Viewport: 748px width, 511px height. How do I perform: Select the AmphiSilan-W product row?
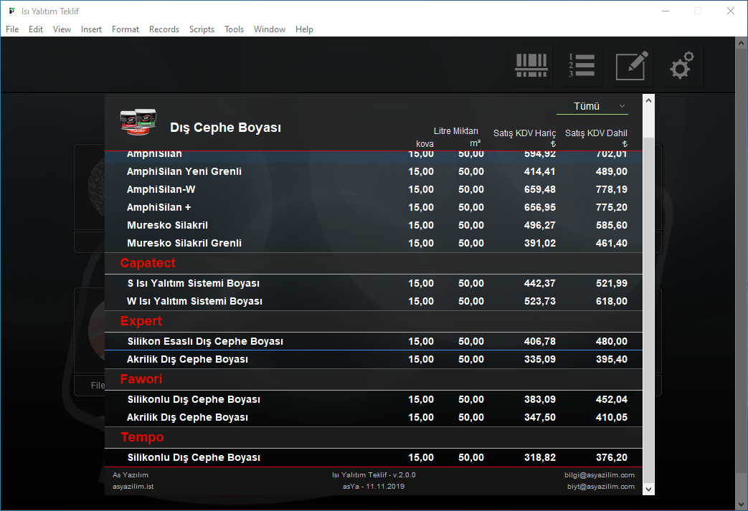coord(374,190)
